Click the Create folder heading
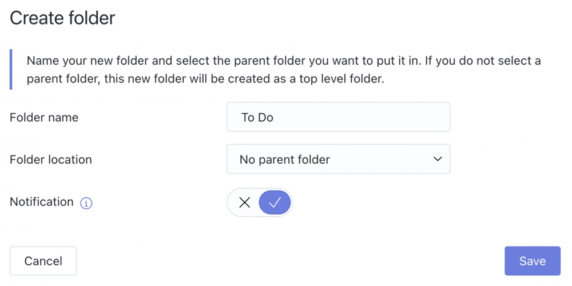Image resolution: width=572 pixels, height=286 pixels. click(62, 18)
